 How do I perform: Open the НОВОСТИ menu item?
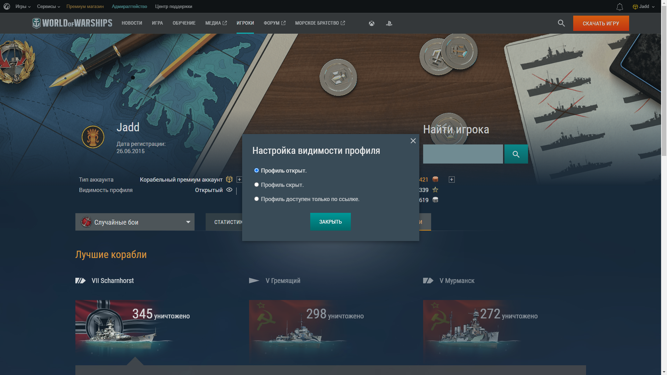[x=132, y=23]
